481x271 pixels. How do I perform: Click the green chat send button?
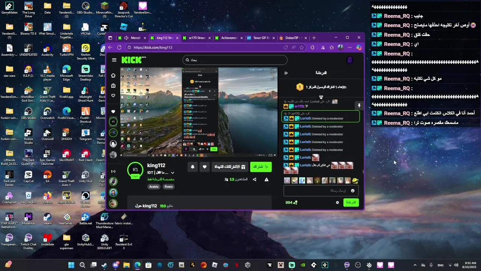pos(351,202)
